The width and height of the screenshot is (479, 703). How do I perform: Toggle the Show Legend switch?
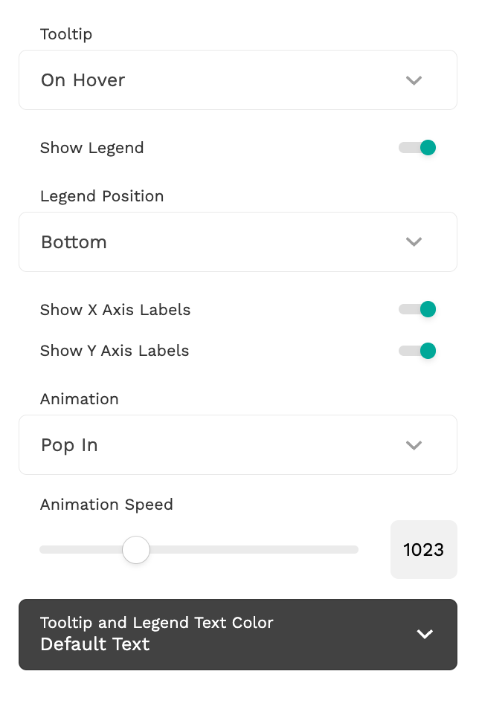tap(417, 148)
